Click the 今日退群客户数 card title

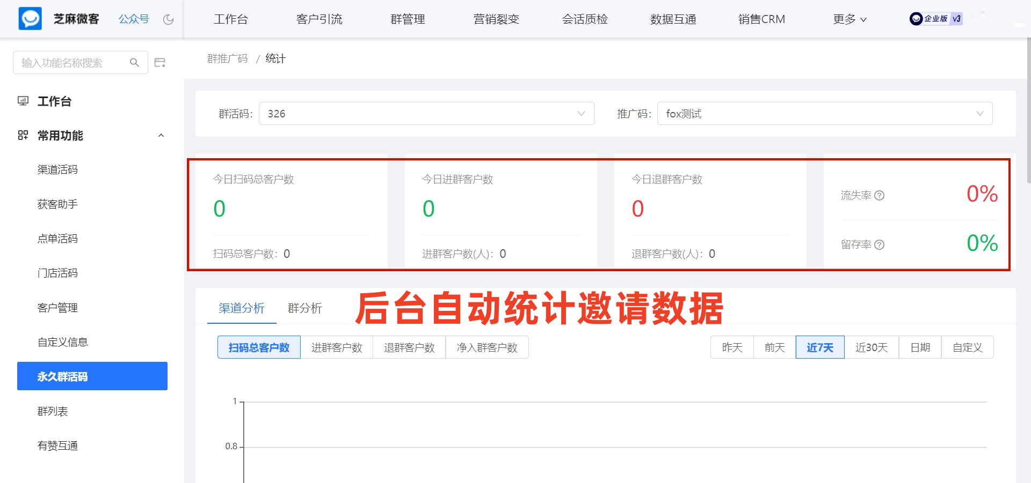(667, 179)
